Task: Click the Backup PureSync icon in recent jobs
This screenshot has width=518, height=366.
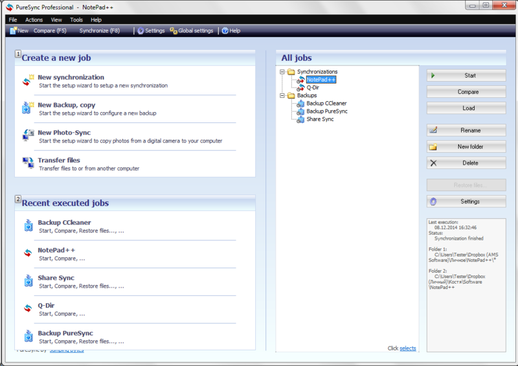Action: [28, 336]
